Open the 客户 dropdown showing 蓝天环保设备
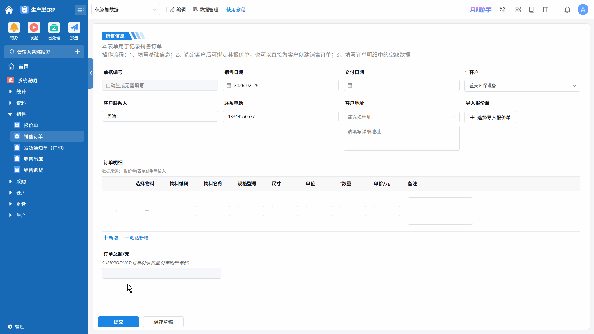This screenshot has height=334, width=594. [522, 86]
